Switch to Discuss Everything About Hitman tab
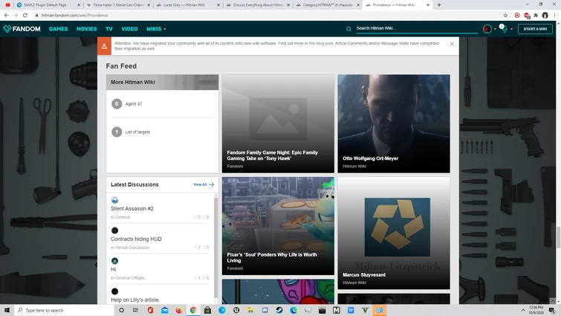 pyautogui.click(x=258, y=5)
